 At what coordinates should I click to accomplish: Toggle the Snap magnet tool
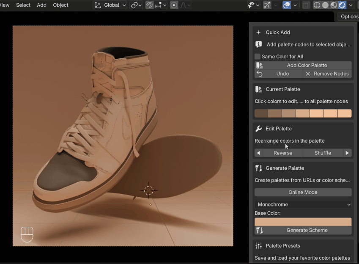pos(149,5)
